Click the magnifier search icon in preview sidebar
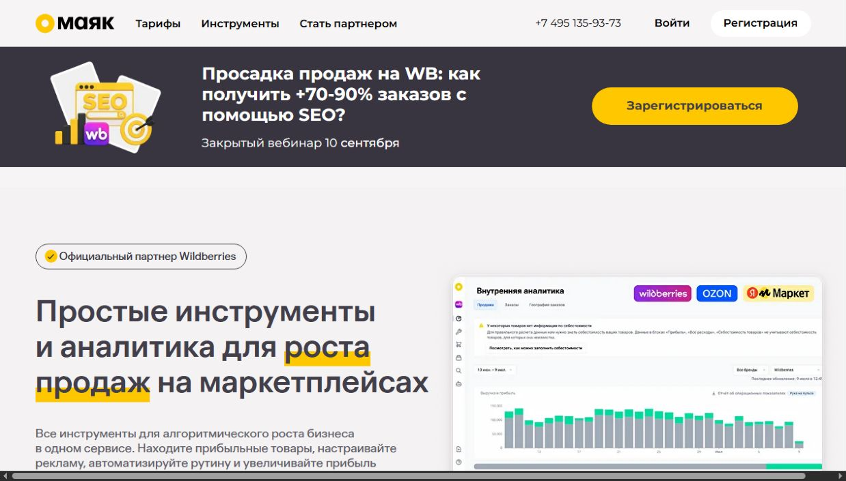 click(x=459, y=370)
